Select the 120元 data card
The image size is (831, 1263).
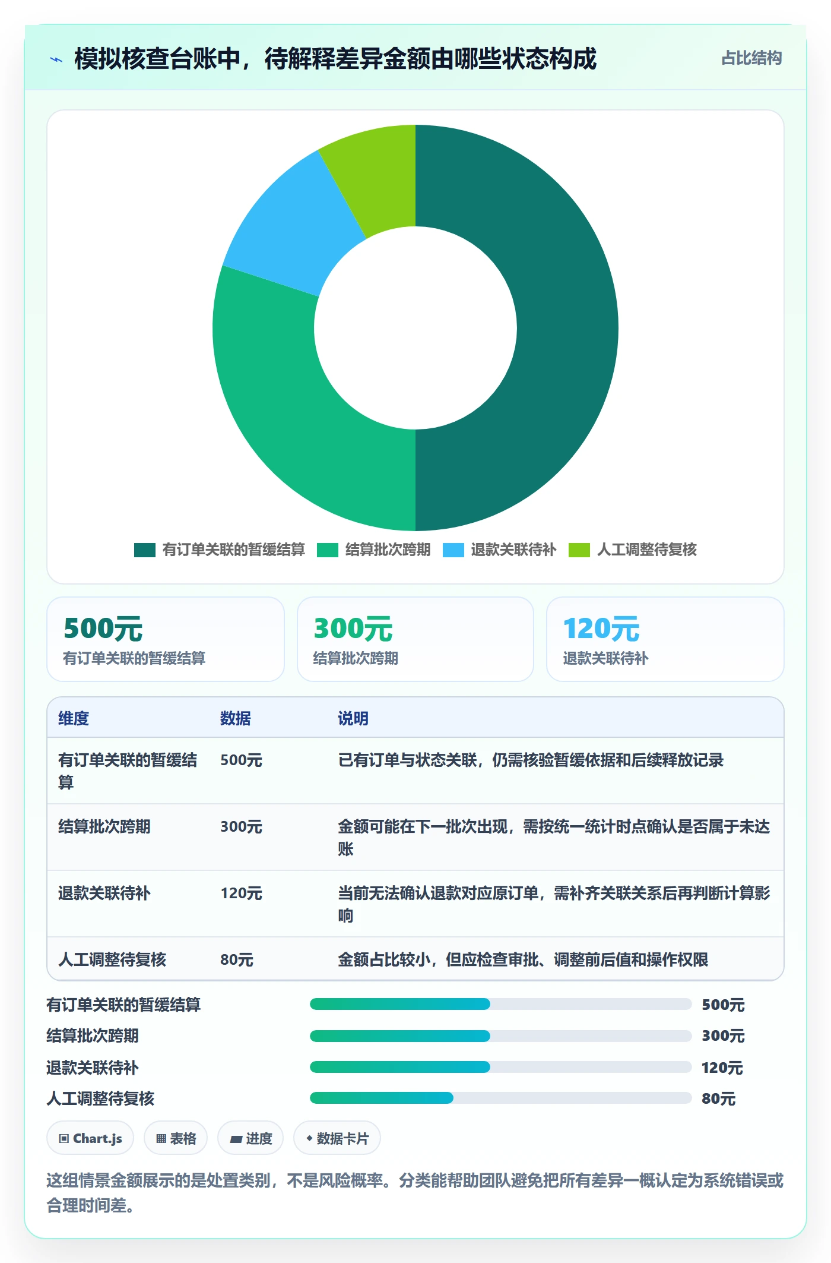click(x=665, y=639)
